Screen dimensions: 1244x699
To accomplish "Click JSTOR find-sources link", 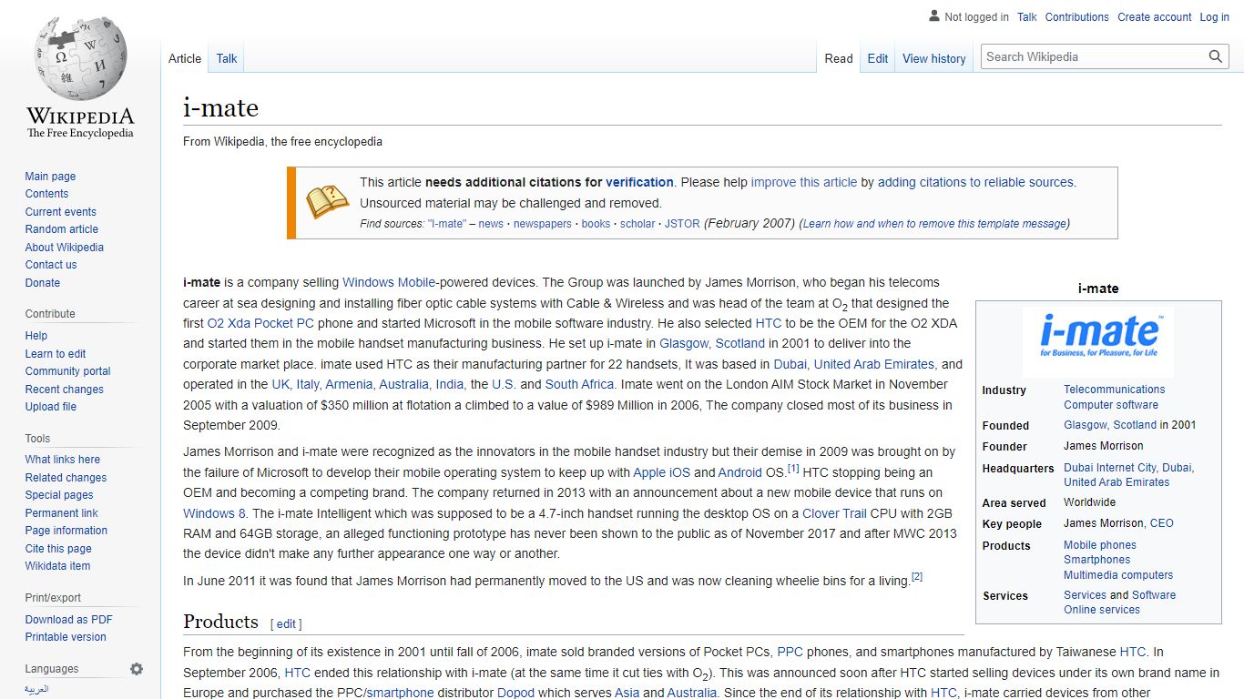I will [x=682, y=224].
